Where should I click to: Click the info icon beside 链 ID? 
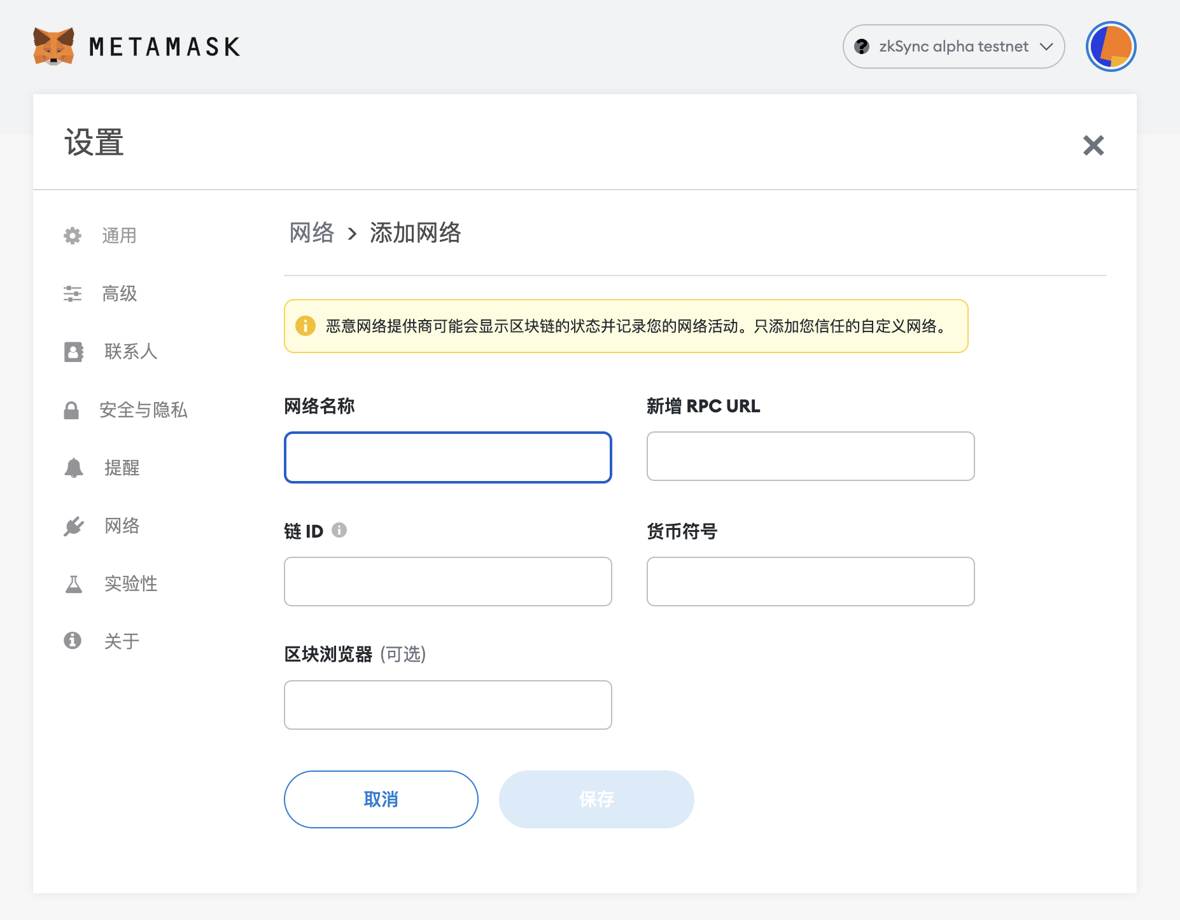[x=339, y=531]
